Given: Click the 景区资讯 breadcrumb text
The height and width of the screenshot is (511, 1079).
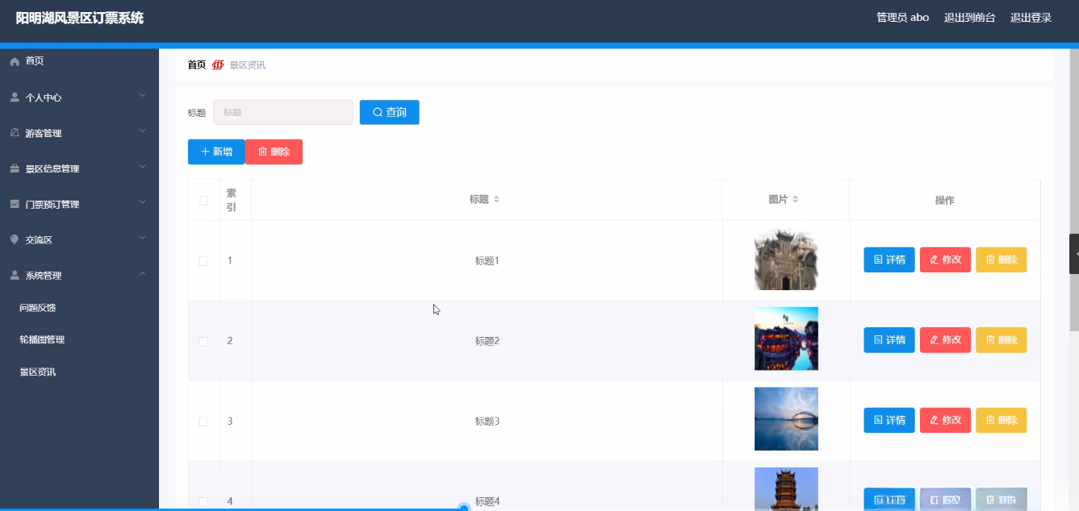Looking at the screenshot, I should tap(247, 65).
